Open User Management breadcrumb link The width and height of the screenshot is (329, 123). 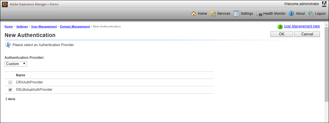(44, 27)
